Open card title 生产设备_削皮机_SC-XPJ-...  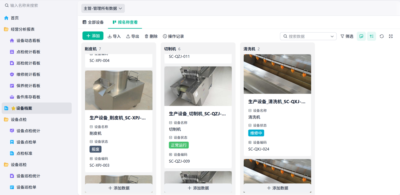[x=118, y=118]
